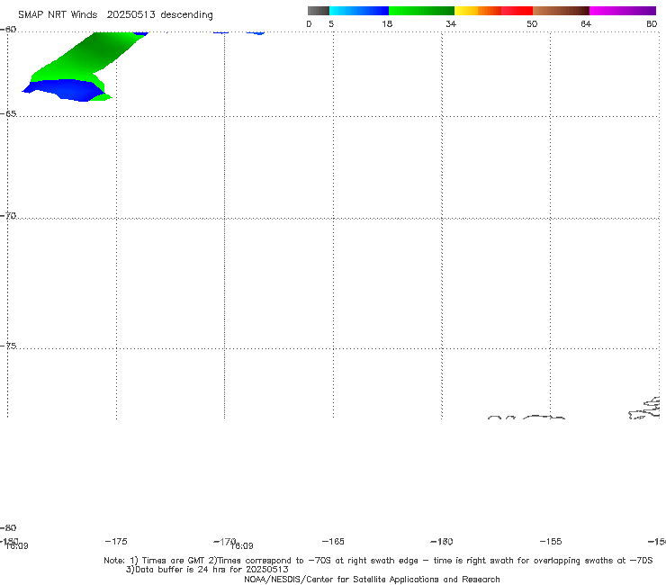Click the color bar label 64
The height and width of the screenshot is (585, 666).
pos(586,23)
